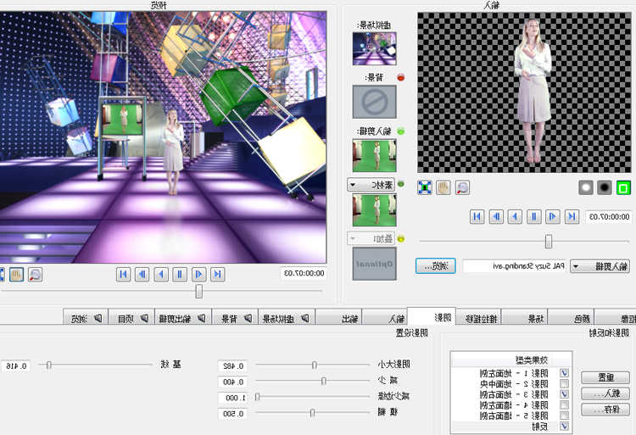This screenshot has width=636, height=435.
Task: Select the white circle matte view icon
Action: (585, 187)
